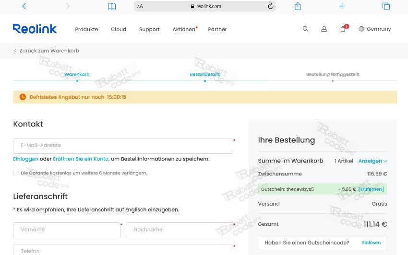Open the shopping cart icon

tap(343, 29)
